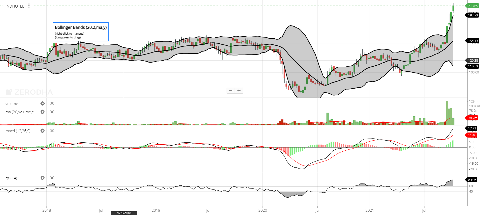Remove the ma (20,Volume) indicator
Screen dimensions: 483x215
52,112
